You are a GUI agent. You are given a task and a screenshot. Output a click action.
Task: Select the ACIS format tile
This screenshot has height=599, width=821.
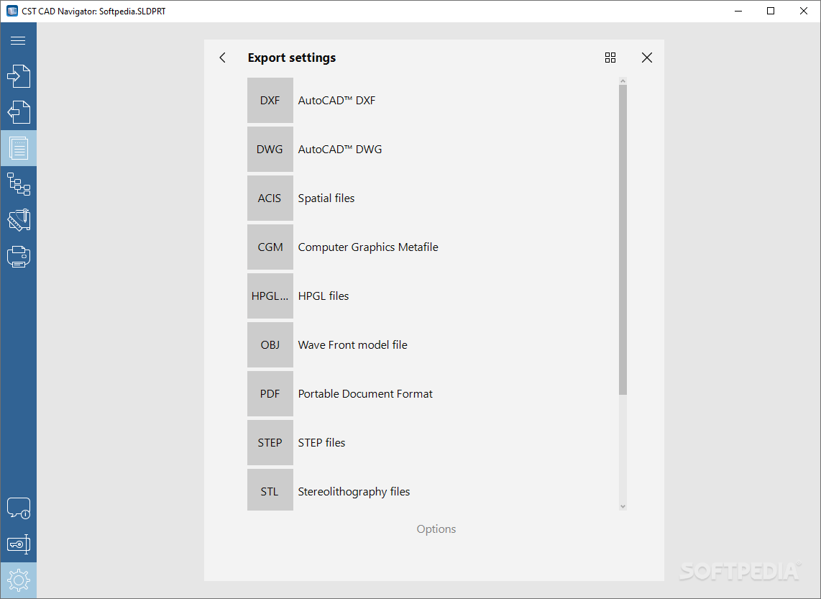(270, 198)
